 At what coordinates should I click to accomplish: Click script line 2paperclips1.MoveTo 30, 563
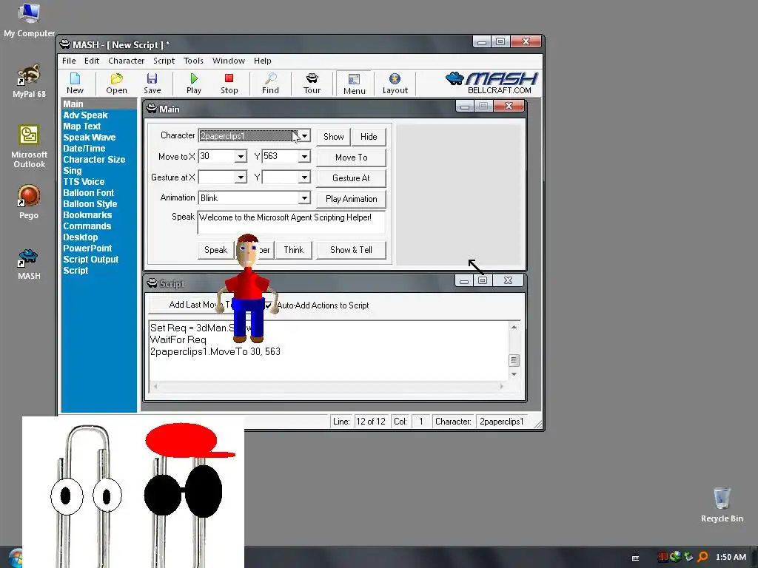[215, 351]
